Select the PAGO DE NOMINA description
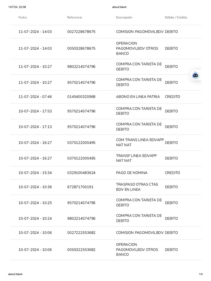The height and width of the screenshot is (281, 211). [132, 173]
